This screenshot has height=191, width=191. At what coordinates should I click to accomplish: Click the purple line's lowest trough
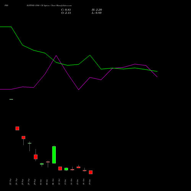(79, 90)
